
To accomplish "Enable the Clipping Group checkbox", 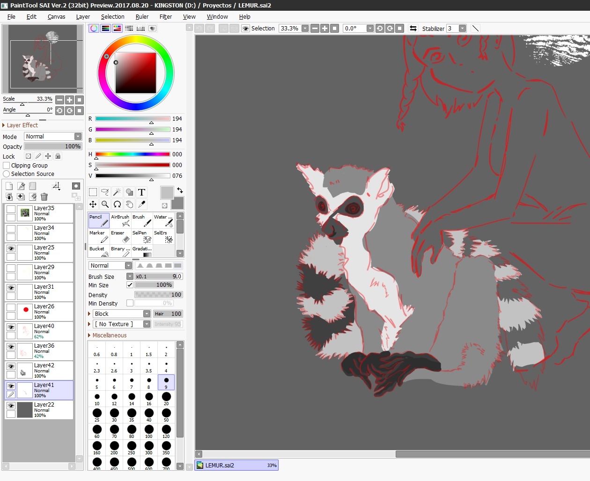I will click(x=7, y=166).
